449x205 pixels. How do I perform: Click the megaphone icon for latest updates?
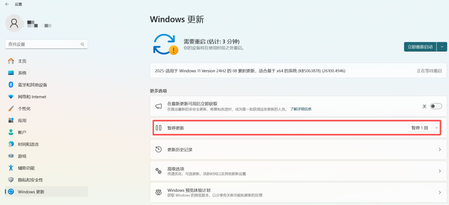pos(159,106)
